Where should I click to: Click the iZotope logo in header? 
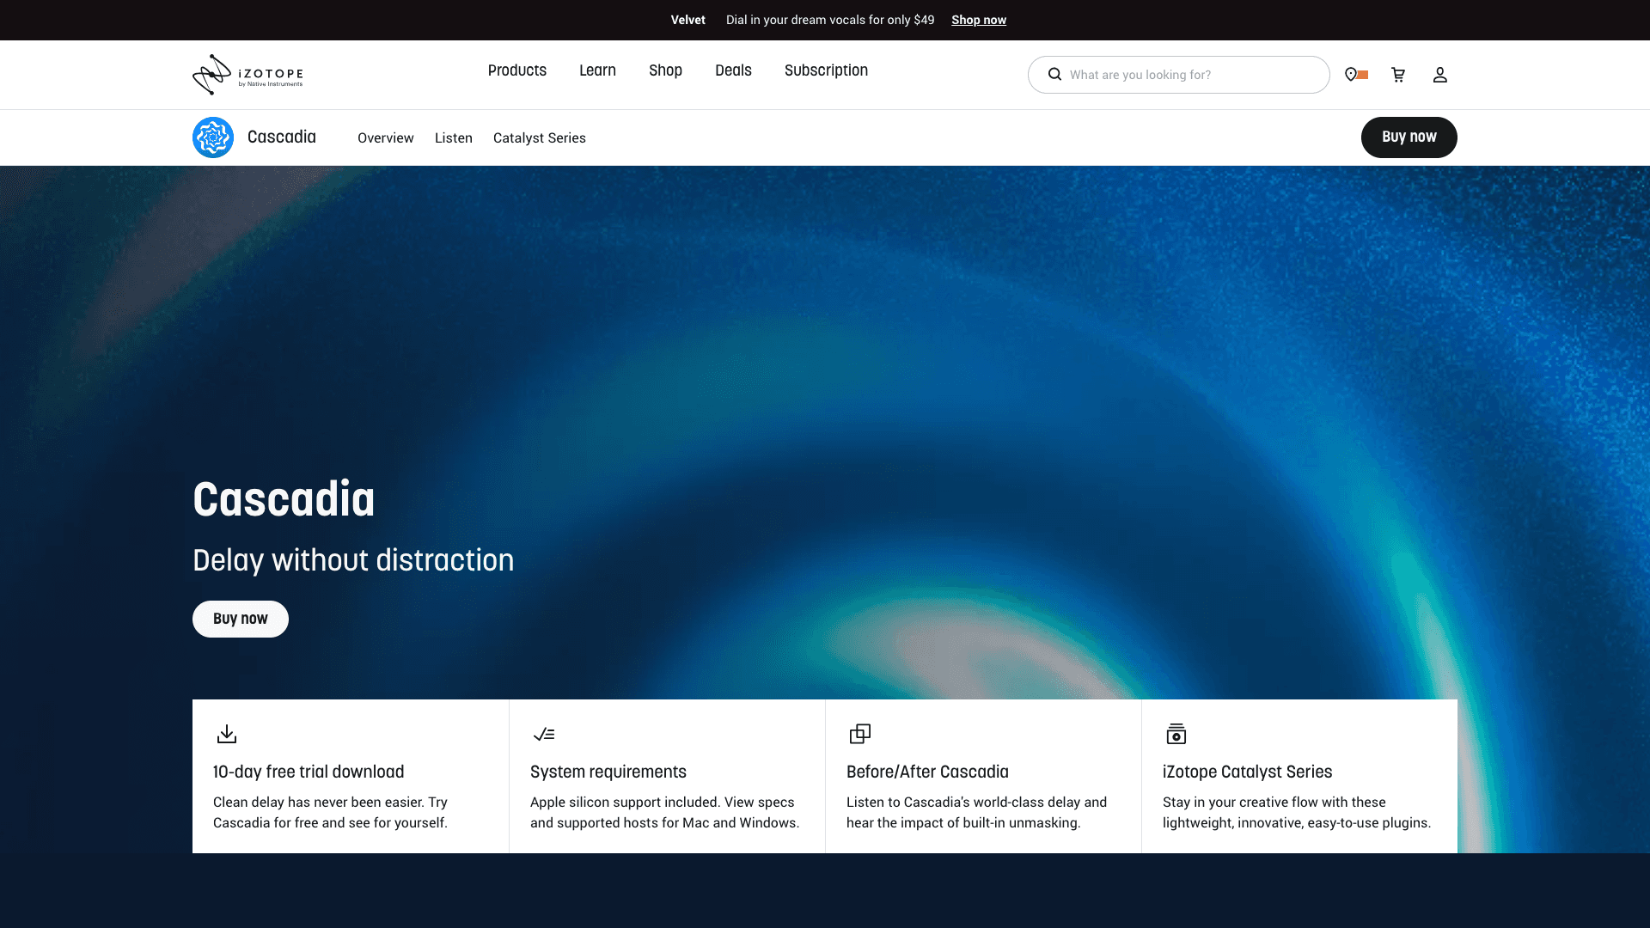[x=247, y=75]
